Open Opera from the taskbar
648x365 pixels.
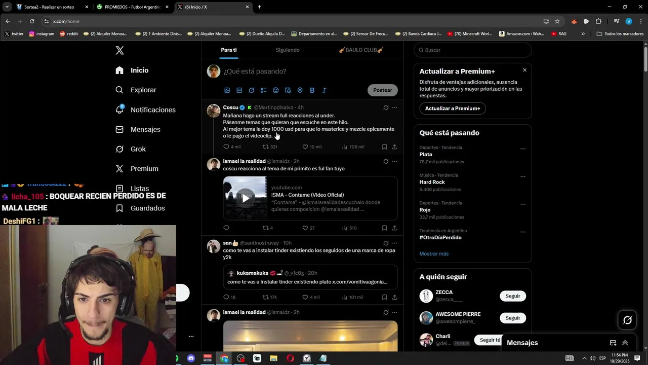click(290, 358)
